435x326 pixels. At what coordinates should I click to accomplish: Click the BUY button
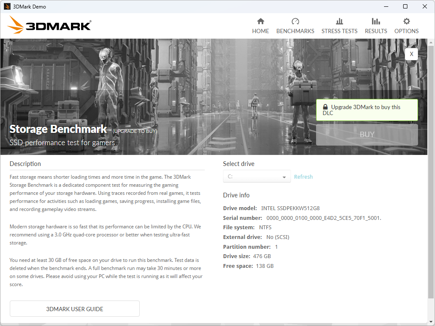tap(367, 135)
